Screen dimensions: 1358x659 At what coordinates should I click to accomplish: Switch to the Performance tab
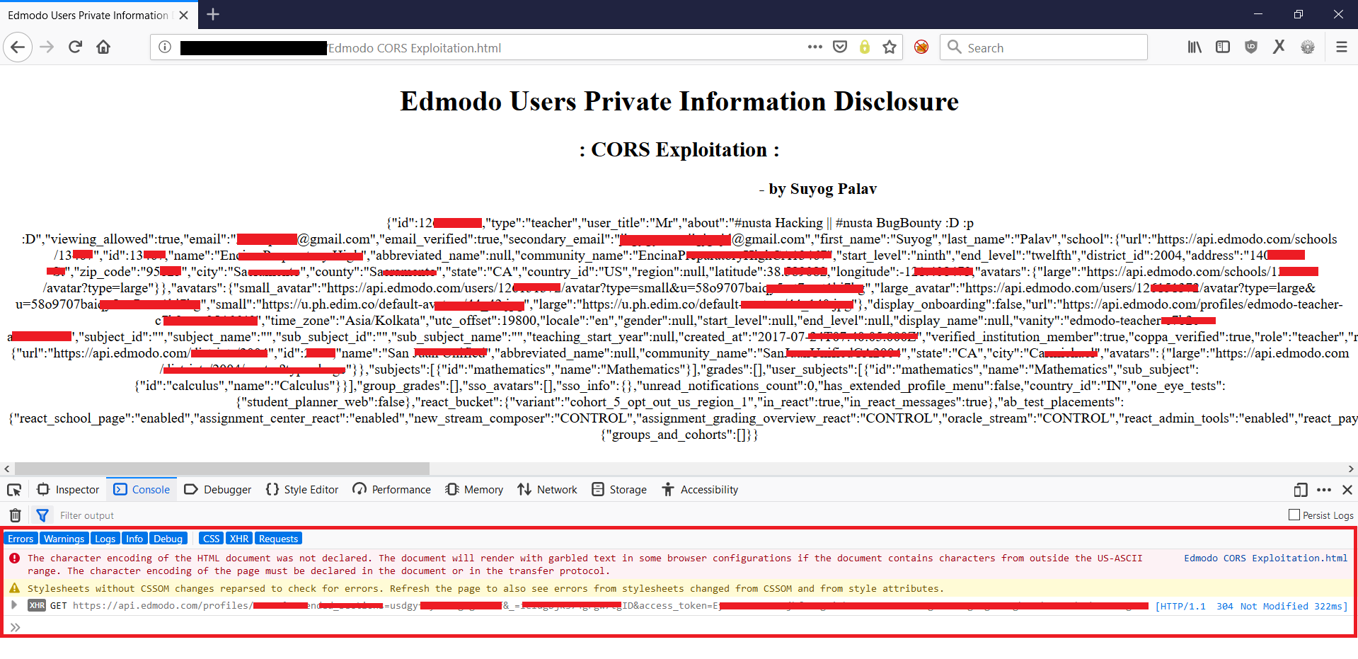pyautogui.click(x=392, y=490)
